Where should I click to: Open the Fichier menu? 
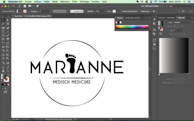tap(28, 2)
